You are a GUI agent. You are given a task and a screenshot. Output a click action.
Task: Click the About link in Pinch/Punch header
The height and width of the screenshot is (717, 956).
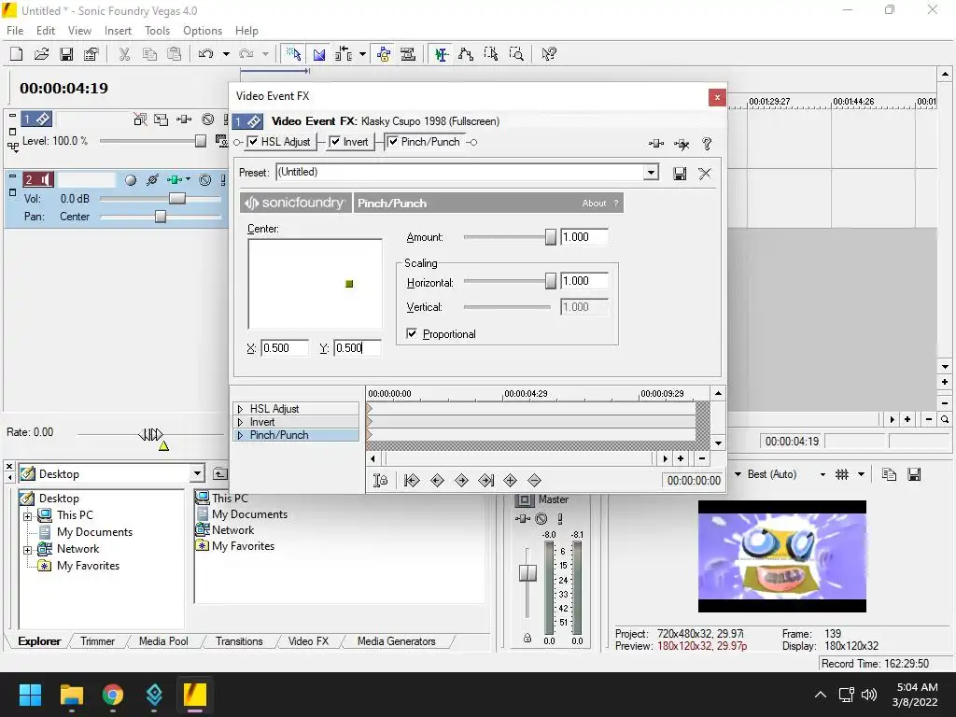click(x=594, y=203)
